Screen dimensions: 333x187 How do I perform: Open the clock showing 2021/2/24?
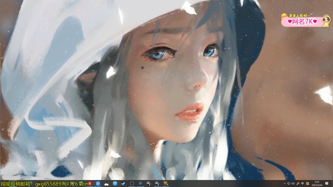pos(317,184)
